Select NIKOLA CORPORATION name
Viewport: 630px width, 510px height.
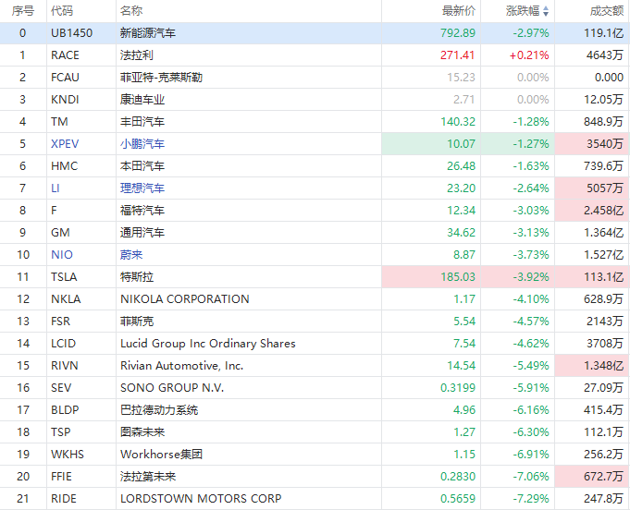coord(185,299)
